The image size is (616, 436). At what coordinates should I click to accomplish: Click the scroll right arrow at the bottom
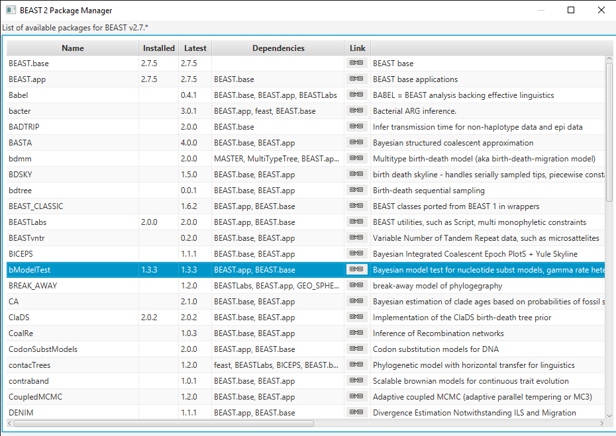pos(601,423)
